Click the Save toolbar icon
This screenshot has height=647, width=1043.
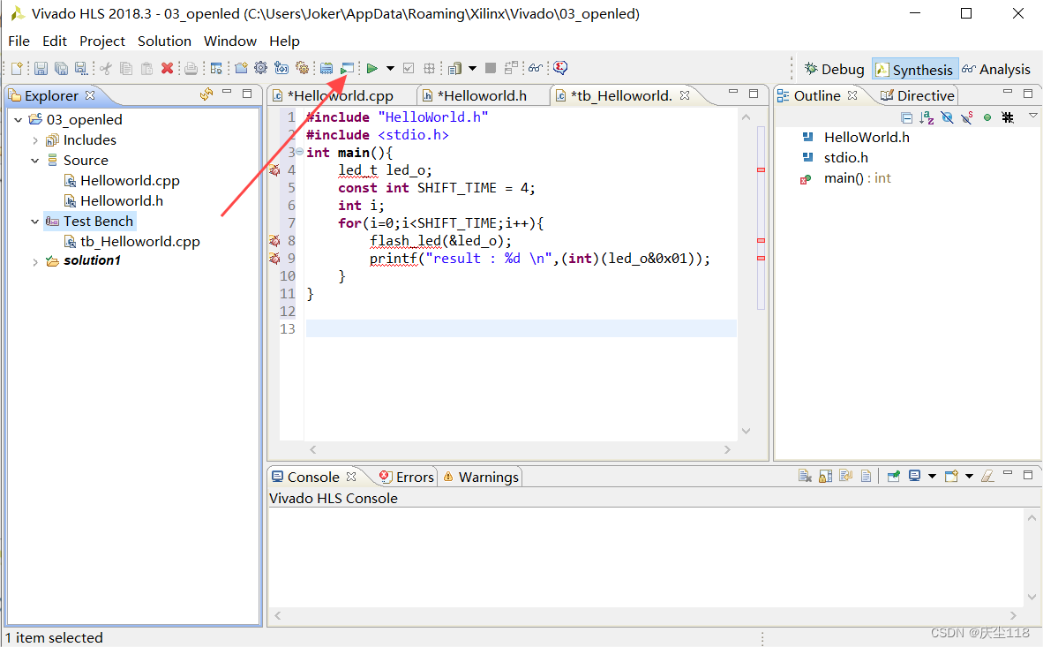(41, 68)
